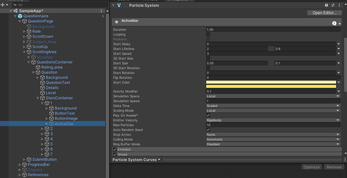Click the plus icon in the ActiveStar module header
Viewport: 347px width, 178px height.
[340, 24]
